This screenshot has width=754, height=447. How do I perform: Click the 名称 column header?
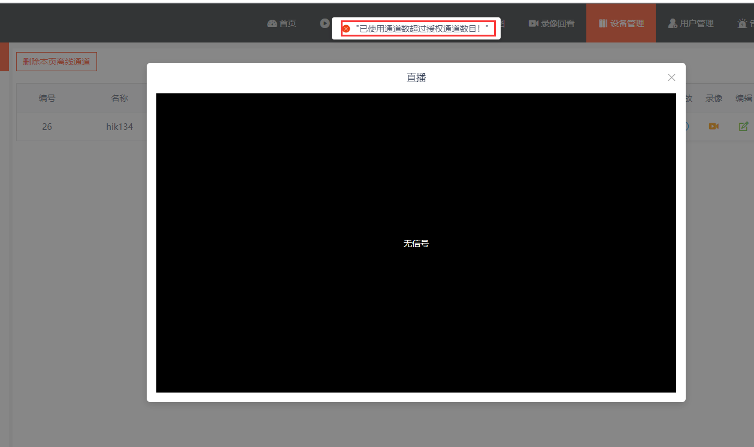pyautogui.click(x=119, y=98)
